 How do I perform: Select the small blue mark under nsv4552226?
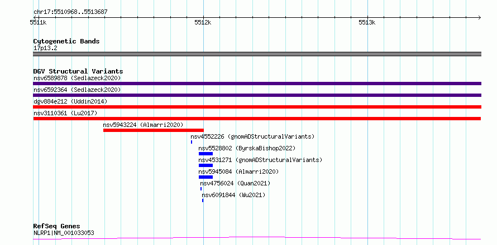[x=192, y=142]
